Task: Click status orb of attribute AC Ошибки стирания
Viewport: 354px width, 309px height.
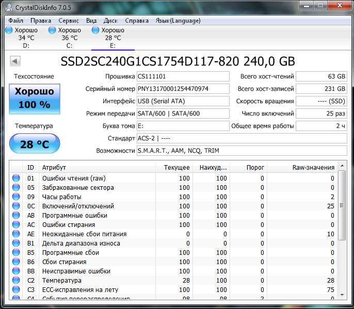Action: [x=16, y=224]
